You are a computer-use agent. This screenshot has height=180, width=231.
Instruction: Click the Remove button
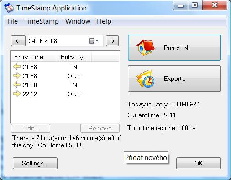coord(100,128)
